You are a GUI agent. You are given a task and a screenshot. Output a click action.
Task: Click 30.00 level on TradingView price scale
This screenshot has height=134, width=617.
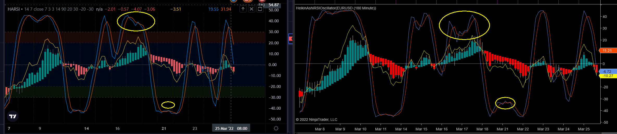(274, 32)
